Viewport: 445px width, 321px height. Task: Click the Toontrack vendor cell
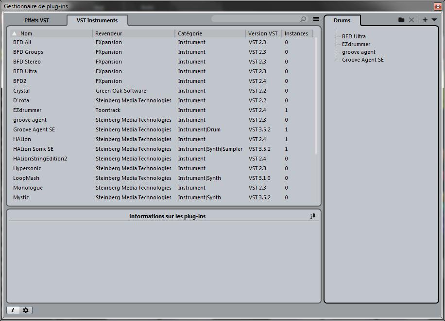[108, 110]
